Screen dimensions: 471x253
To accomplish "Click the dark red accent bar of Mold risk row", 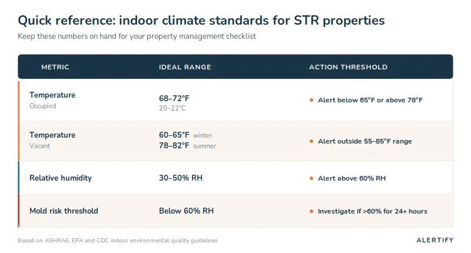I will pos(19,211).
